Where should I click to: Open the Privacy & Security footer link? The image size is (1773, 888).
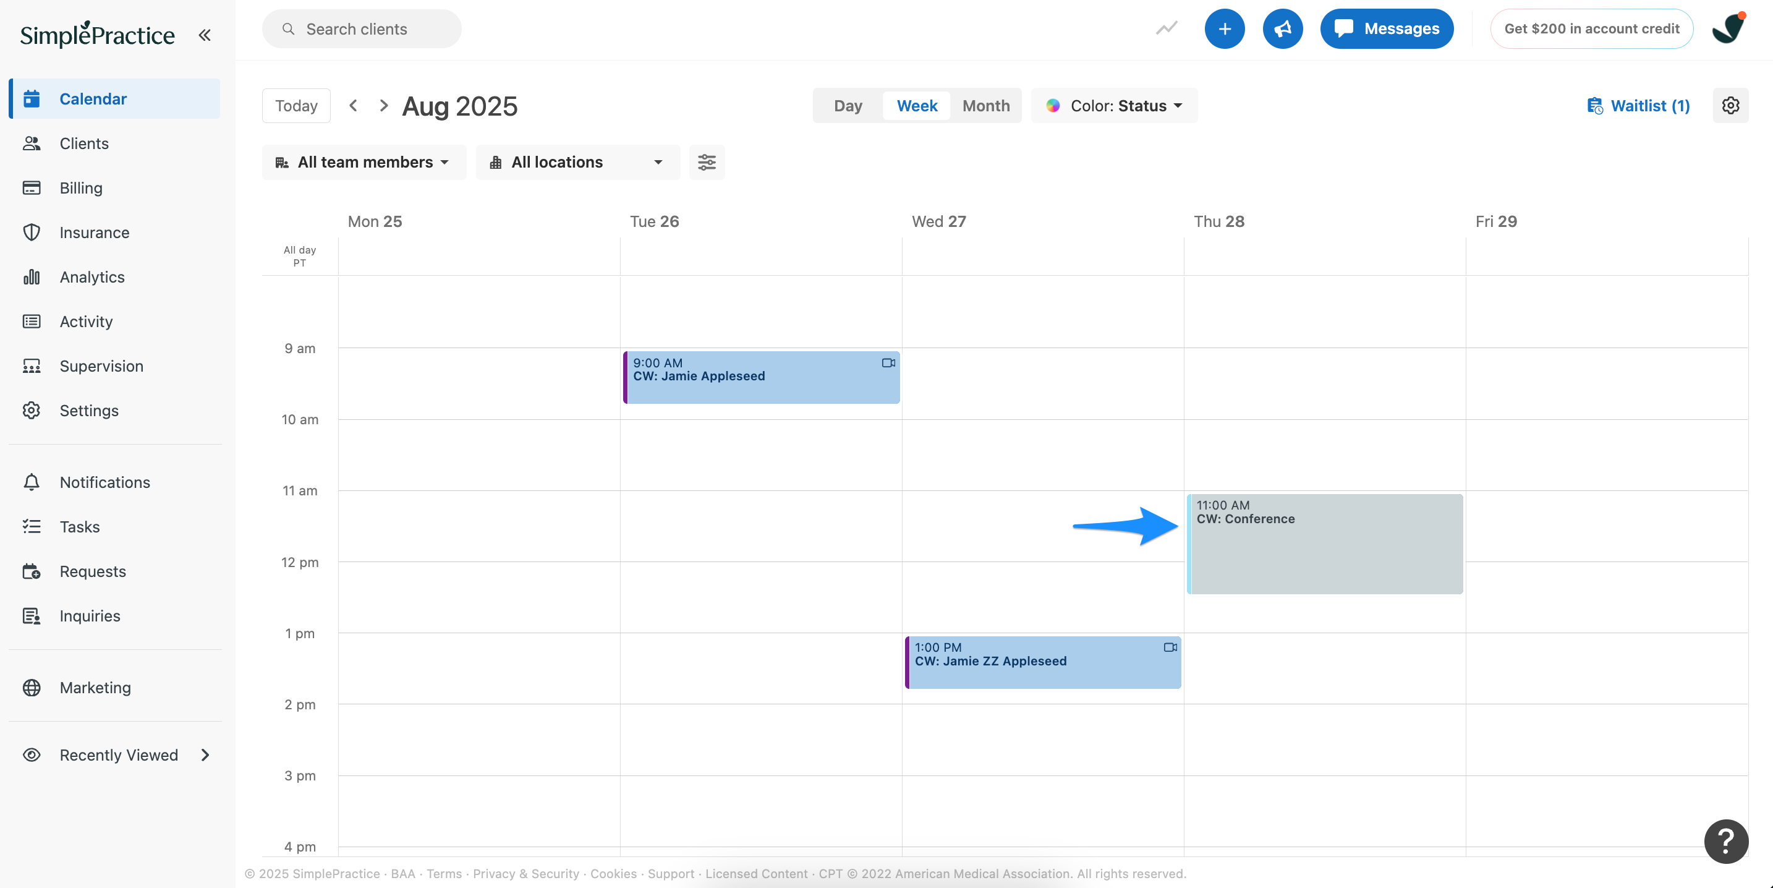tap(526, 874)
